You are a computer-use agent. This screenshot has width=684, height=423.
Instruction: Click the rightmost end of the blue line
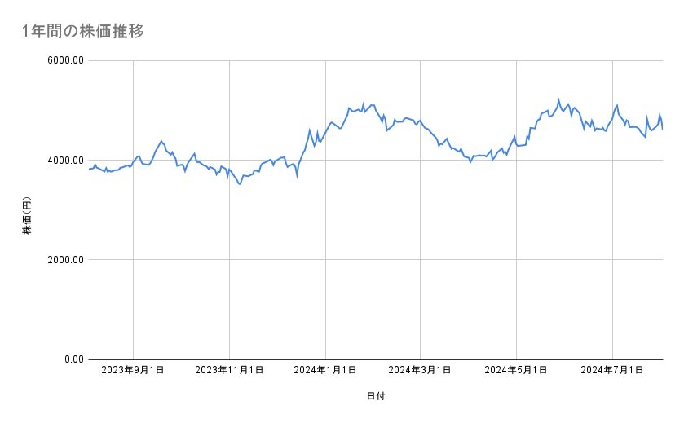tap(662, 130)
